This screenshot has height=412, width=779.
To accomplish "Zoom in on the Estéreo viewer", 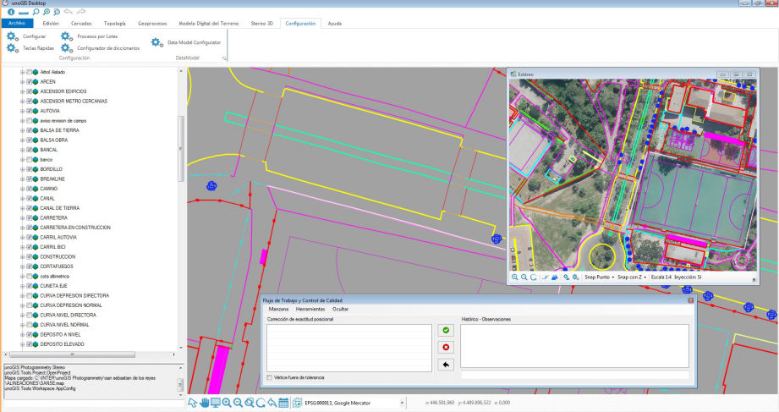I will [x=515, y=277].
